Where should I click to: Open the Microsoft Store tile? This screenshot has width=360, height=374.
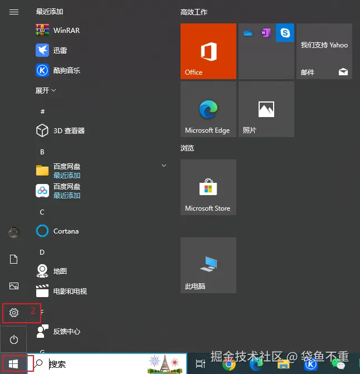point(208,187)
